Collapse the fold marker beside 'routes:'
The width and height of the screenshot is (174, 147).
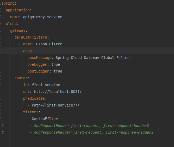point(1,78)
